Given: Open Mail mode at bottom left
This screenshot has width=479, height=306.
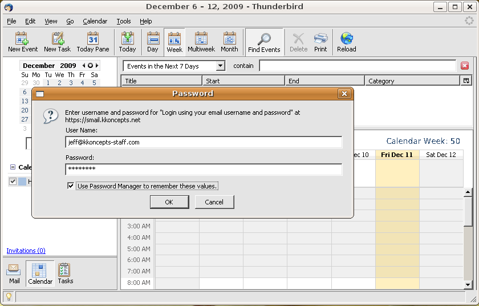Looking at the screenshot, I should pos(14,273).
